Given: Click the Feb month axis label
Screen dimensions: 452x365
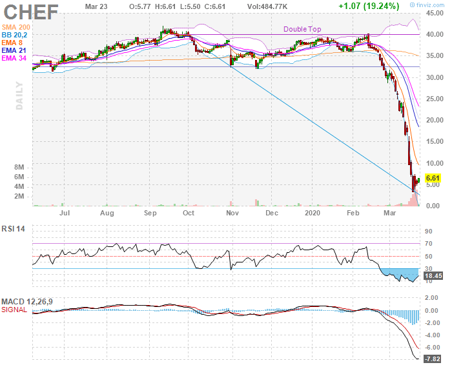Looking at the screenshot, I should 353,213.
